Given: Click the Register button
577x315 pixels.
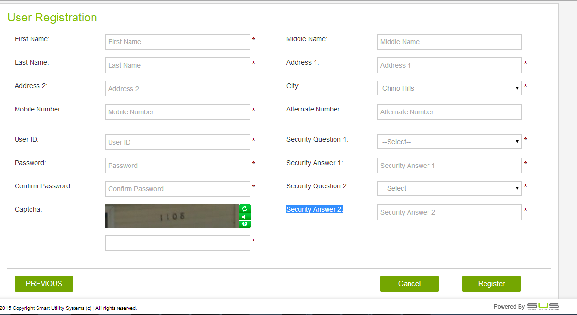Looking at the screenshot, I should [x=491, y=283].
